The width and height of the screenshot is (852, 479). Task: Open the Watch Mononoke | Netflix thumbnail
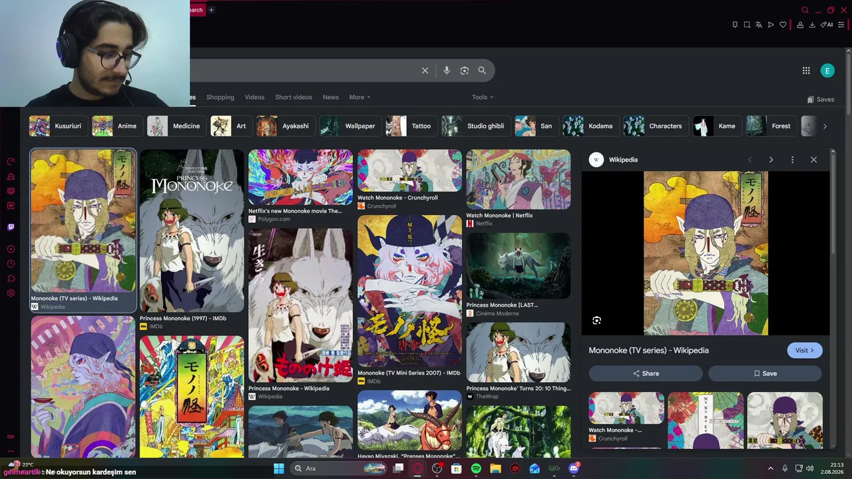pos(519,180)
